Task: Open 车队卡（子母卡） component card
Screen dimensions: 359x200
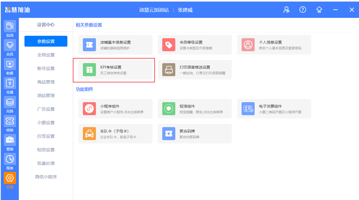Action: 115,134
